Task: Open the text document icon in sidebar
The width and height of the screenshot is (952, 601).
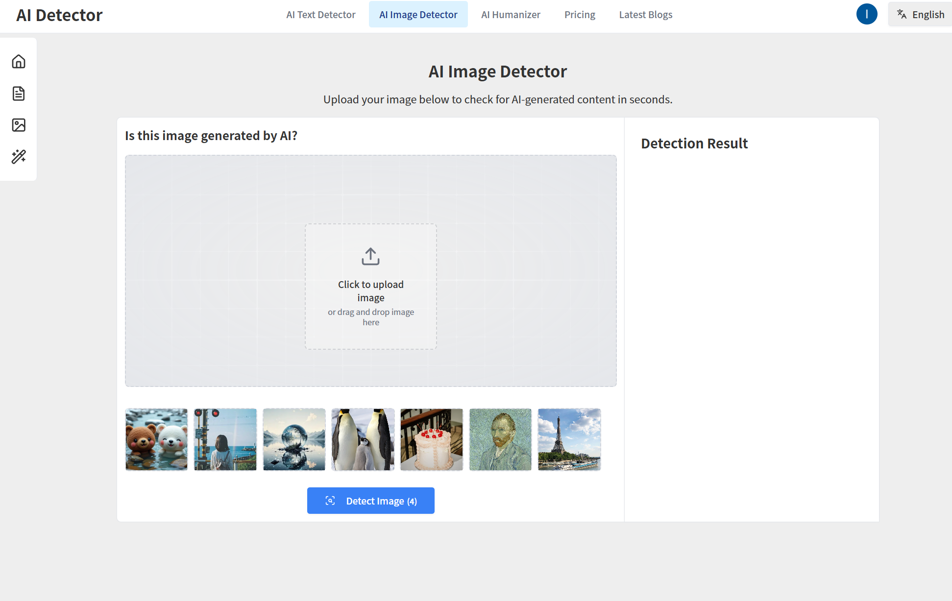Action: [19, 93]
